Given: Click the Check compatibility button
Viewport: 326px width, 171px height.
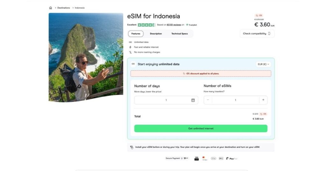Looking at the screenshot, I should pos(257,34).
